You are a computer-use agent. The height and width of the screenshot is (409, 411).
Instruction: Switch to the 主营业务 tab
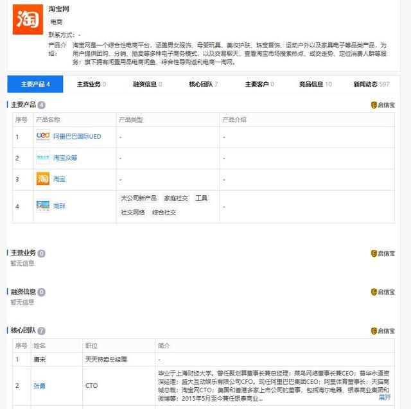[91, 84]
